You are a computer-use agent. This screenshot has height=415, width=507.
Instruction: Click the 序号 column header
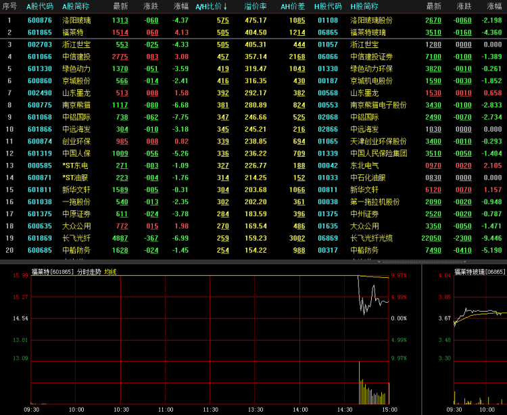(9, 7)
